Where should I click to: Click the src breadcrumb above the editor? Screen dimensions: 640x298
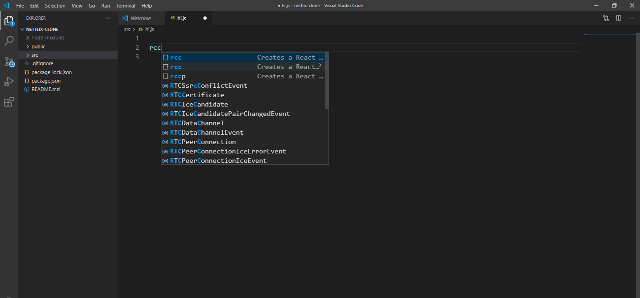coord(127,29)
